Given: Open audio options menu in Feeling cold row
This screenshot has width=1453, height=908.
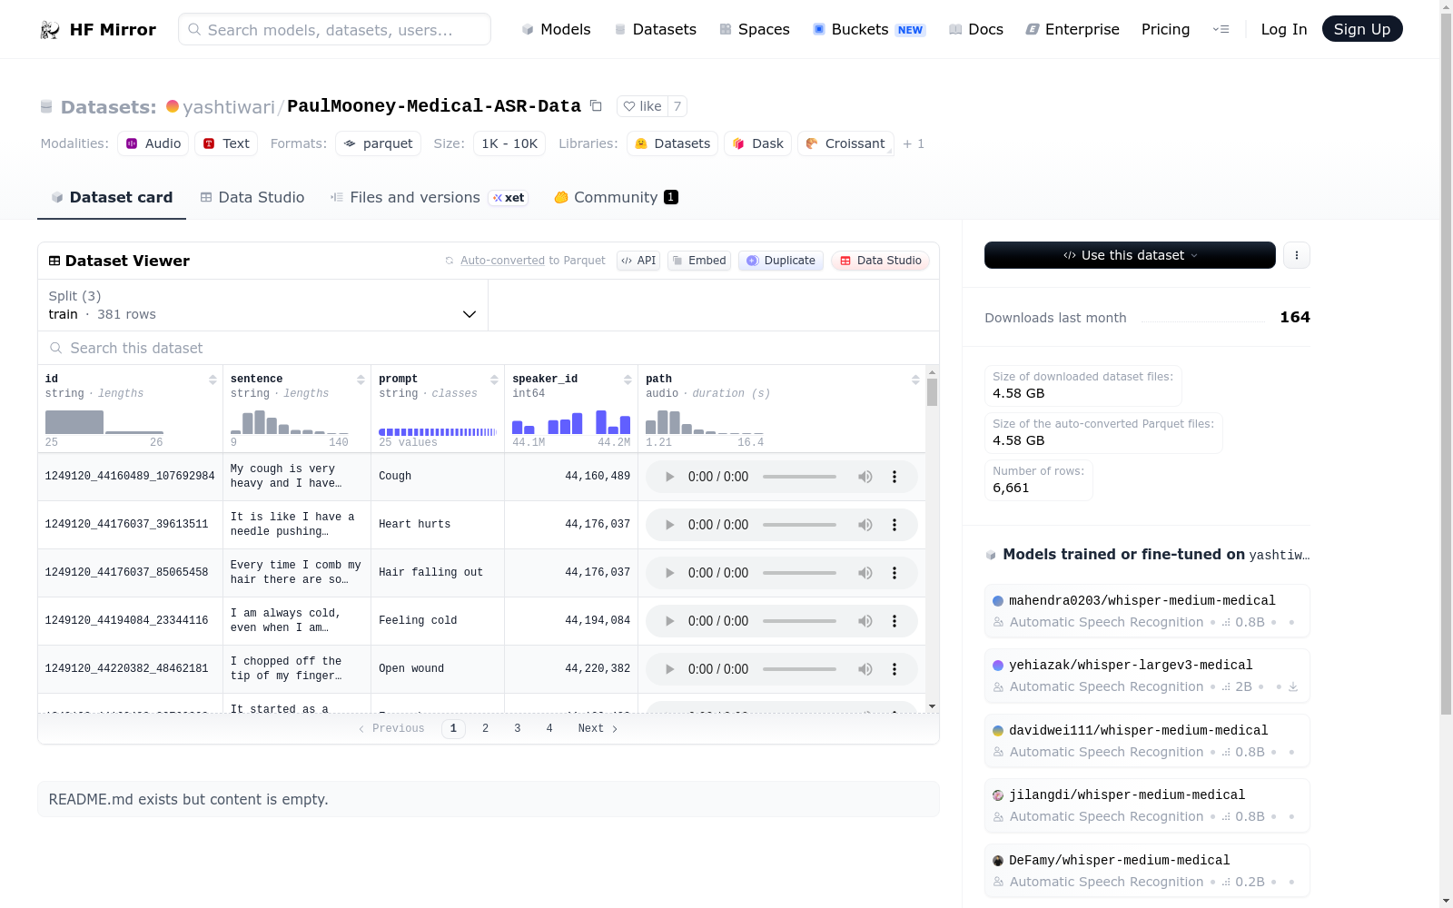Looking at the screenshot, I should [895, 621].
